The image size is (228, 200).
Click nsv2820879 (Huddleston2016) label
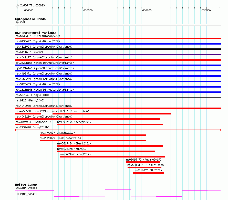click(60, 138)
